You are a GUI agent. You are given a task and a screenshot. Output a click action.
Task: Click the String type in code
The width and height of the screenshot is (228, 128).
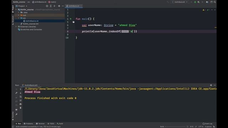tap(108, 25)
